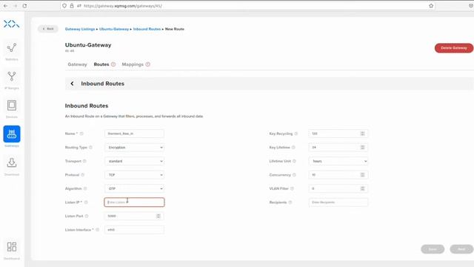Click the Gateway Listings breadcrumb link
The width and height of the screenshot is (474, 267).
[x=80, y=29]
